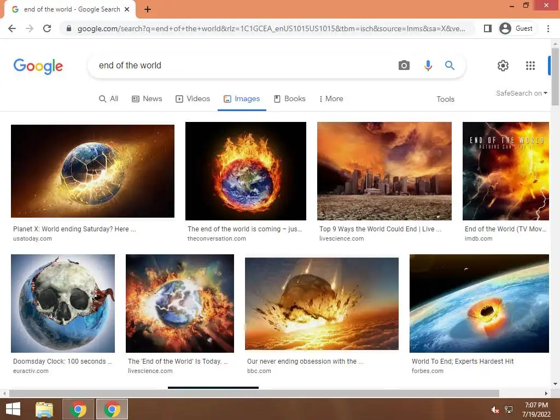
Task: Search by image camera icon
Action: pyautogui.click(x=404, y=66)
